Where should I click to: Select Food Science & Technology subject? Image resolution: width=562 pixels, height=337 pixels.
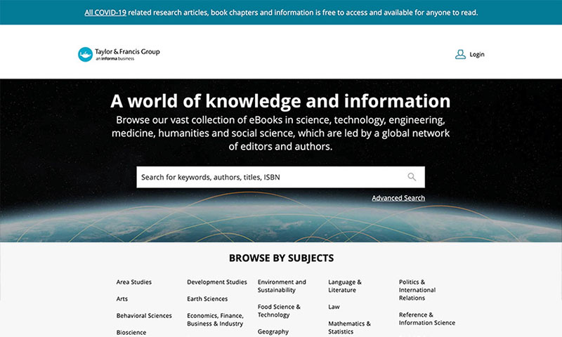pyautogui.click(x=279, y=311)
